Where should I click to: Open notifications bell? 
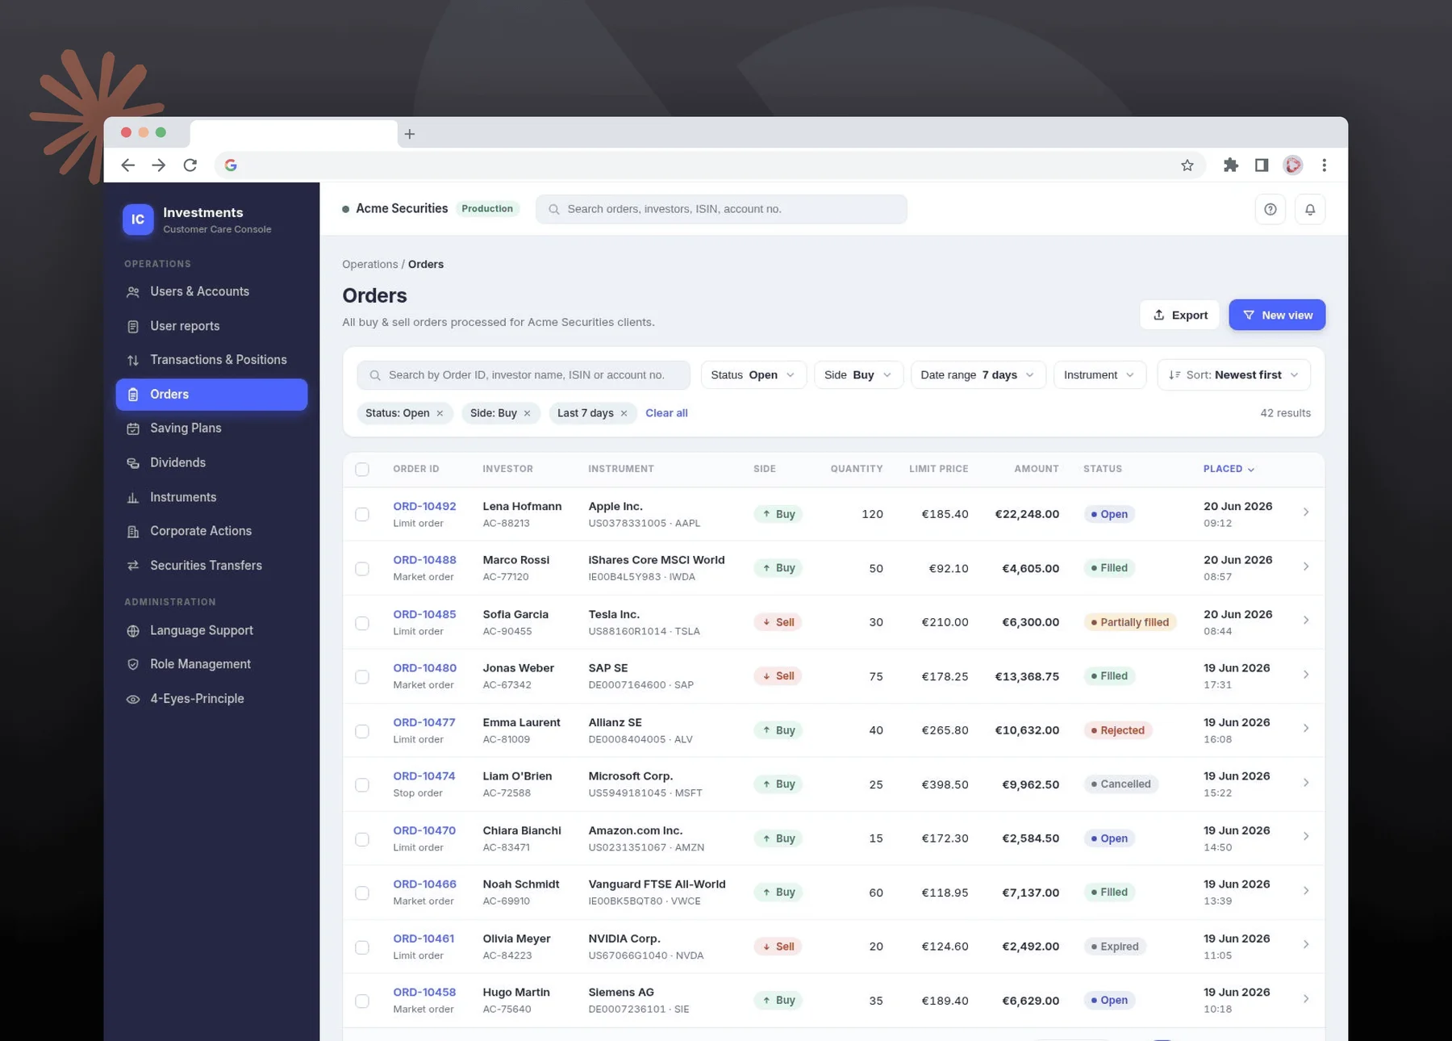(x=1310, y=210)
